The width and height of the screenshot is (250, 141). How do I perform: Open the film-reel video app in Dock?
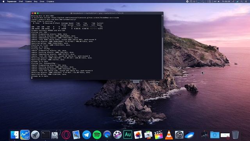117,135
